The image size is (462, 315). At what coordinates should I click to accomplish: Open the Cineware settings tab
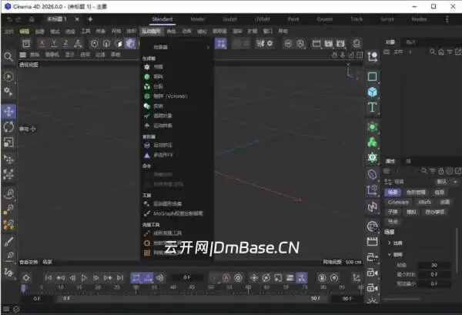[x=398, y=202]
